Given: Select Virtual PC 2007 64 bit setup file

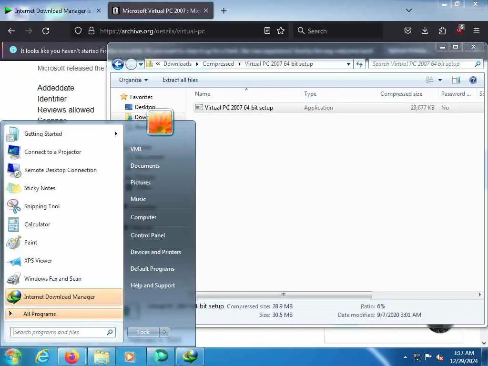Looking at the screenshot, I should (x=238, y=108).
